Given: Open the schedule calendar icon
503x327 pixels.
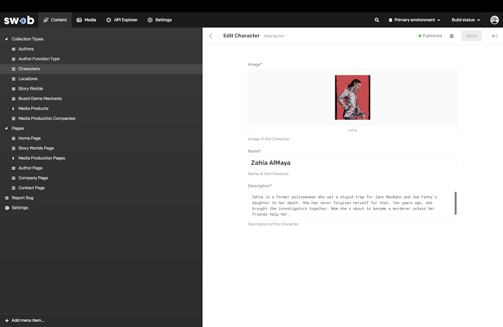Looking at the screenshot, I should [x=452, y=36].
